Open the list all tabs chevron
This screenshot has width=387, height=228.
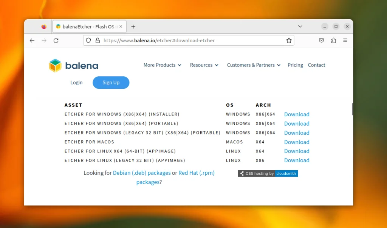tap(300, 26)
